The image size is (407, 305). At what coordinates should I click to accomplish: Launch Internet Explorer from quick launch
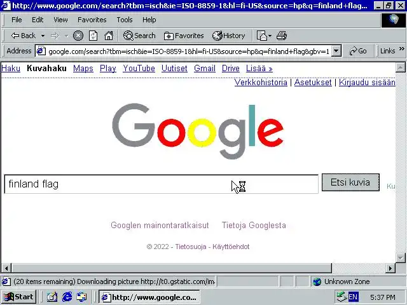tap(67, 297)
